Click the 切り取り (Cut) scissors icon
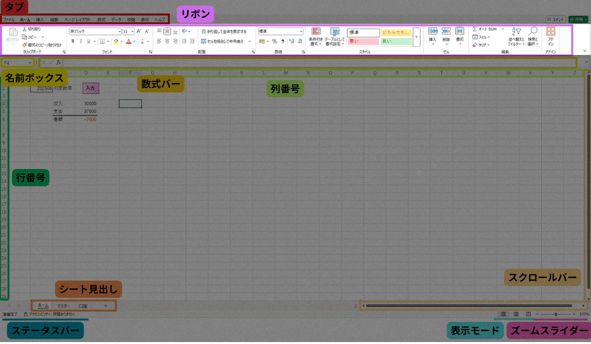Image resolution: width=591 pixels, height=344 pixels. tap(24, 29)
